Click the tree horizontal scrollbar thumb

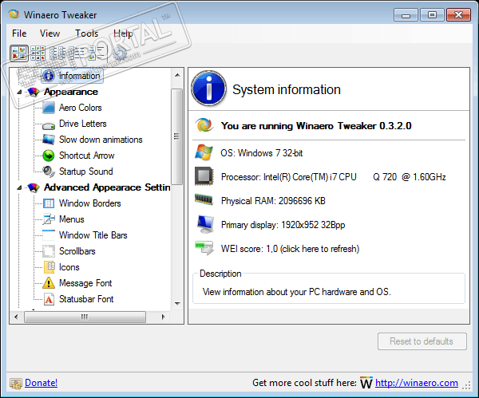click(x=85, y=317)
